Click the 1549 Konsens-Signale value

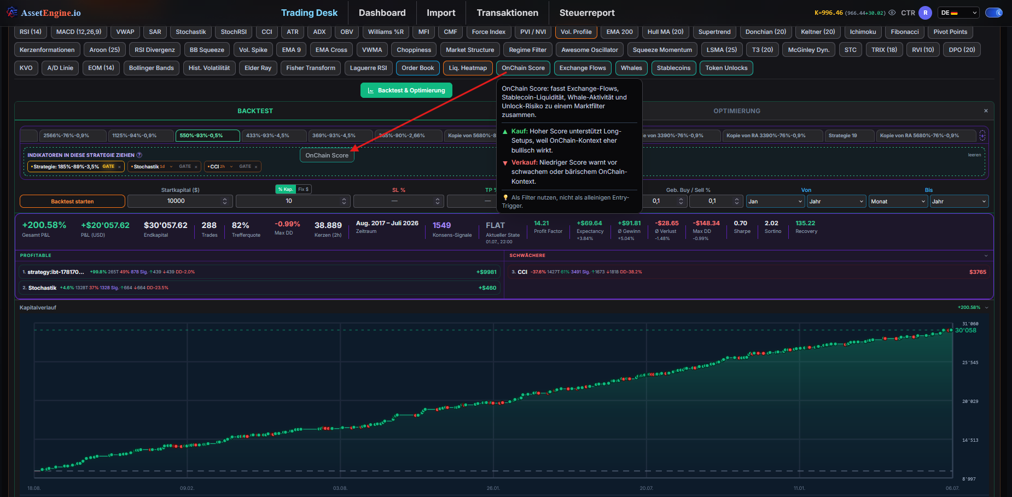pyautogui.click(x=442, y=225)
